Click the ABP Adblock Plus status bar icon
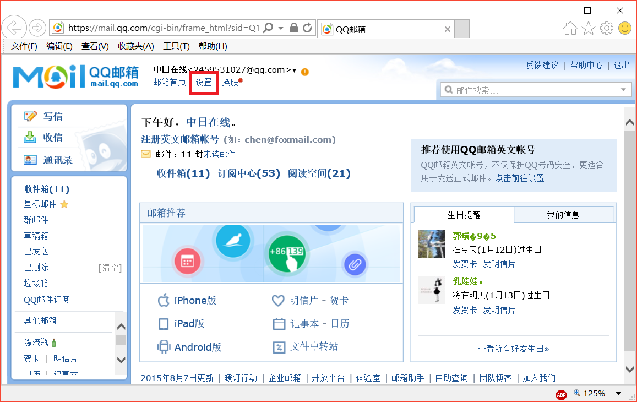Viewport: 637px width, 402px height. point(561,394)
